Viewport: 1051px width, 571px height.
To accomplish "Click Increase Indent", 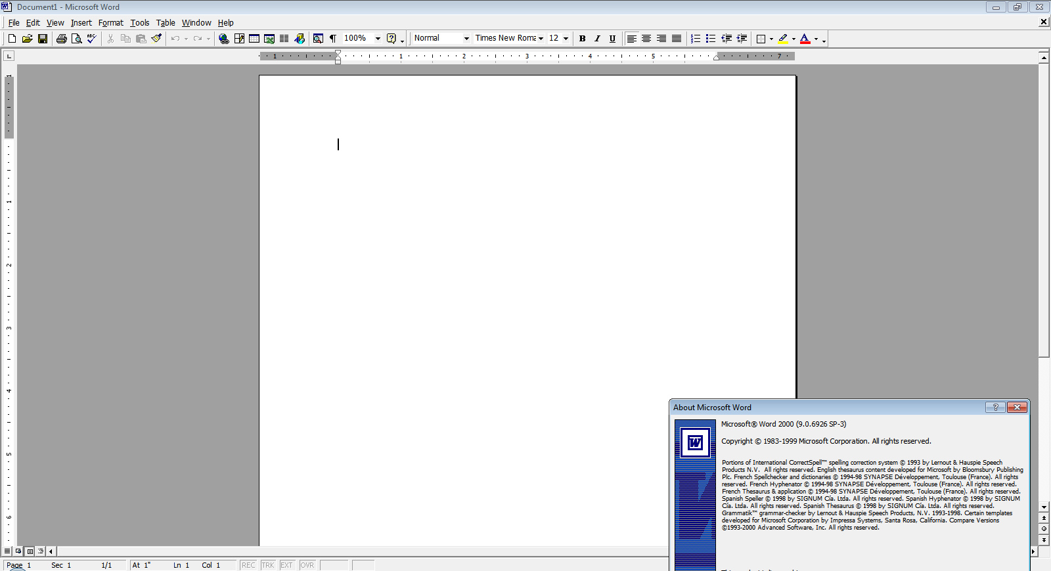I will click(x=742, y=39).
